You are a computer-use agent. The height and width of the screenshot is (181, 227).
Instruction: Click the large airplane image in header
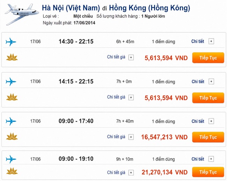22,14
